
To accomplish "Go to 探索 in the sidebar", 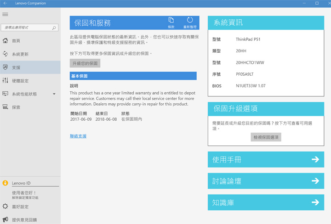I will [x=16, y=107].
